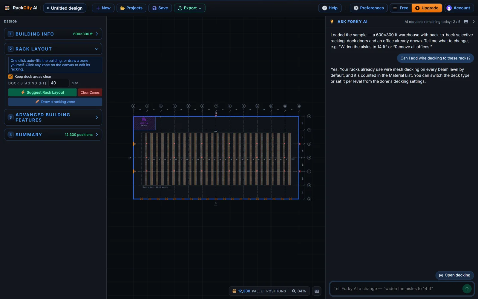Dock the Forky AI panel to bottom
This screenshot has height=299, width=478.
(x=466, y=22)
